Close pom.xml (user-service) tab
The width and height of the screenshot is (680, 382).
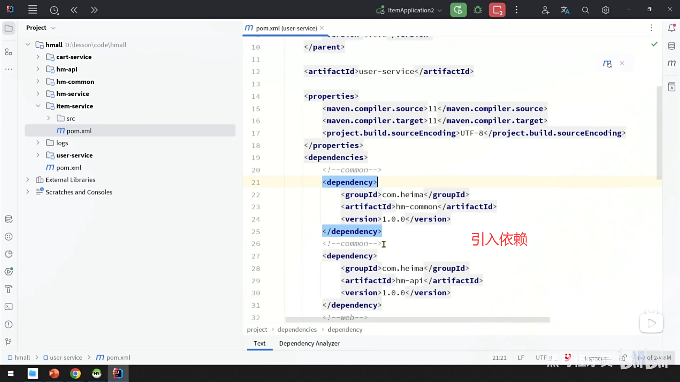coord(322,28)
